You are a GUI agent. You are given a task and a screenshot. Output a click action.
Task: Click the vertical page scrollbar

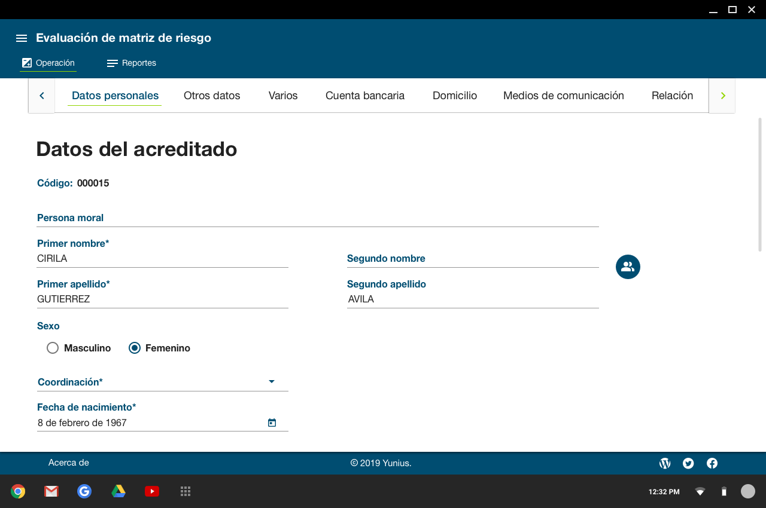(x=760, y=185)
